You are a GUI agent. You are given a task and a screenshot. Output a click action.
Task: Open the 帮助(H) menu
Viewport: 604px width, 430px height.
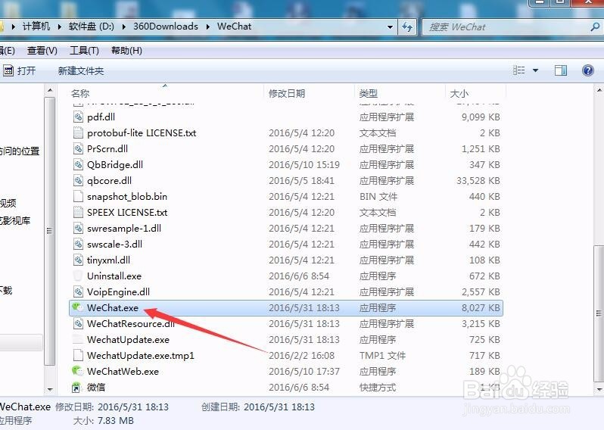pos(126,51)
